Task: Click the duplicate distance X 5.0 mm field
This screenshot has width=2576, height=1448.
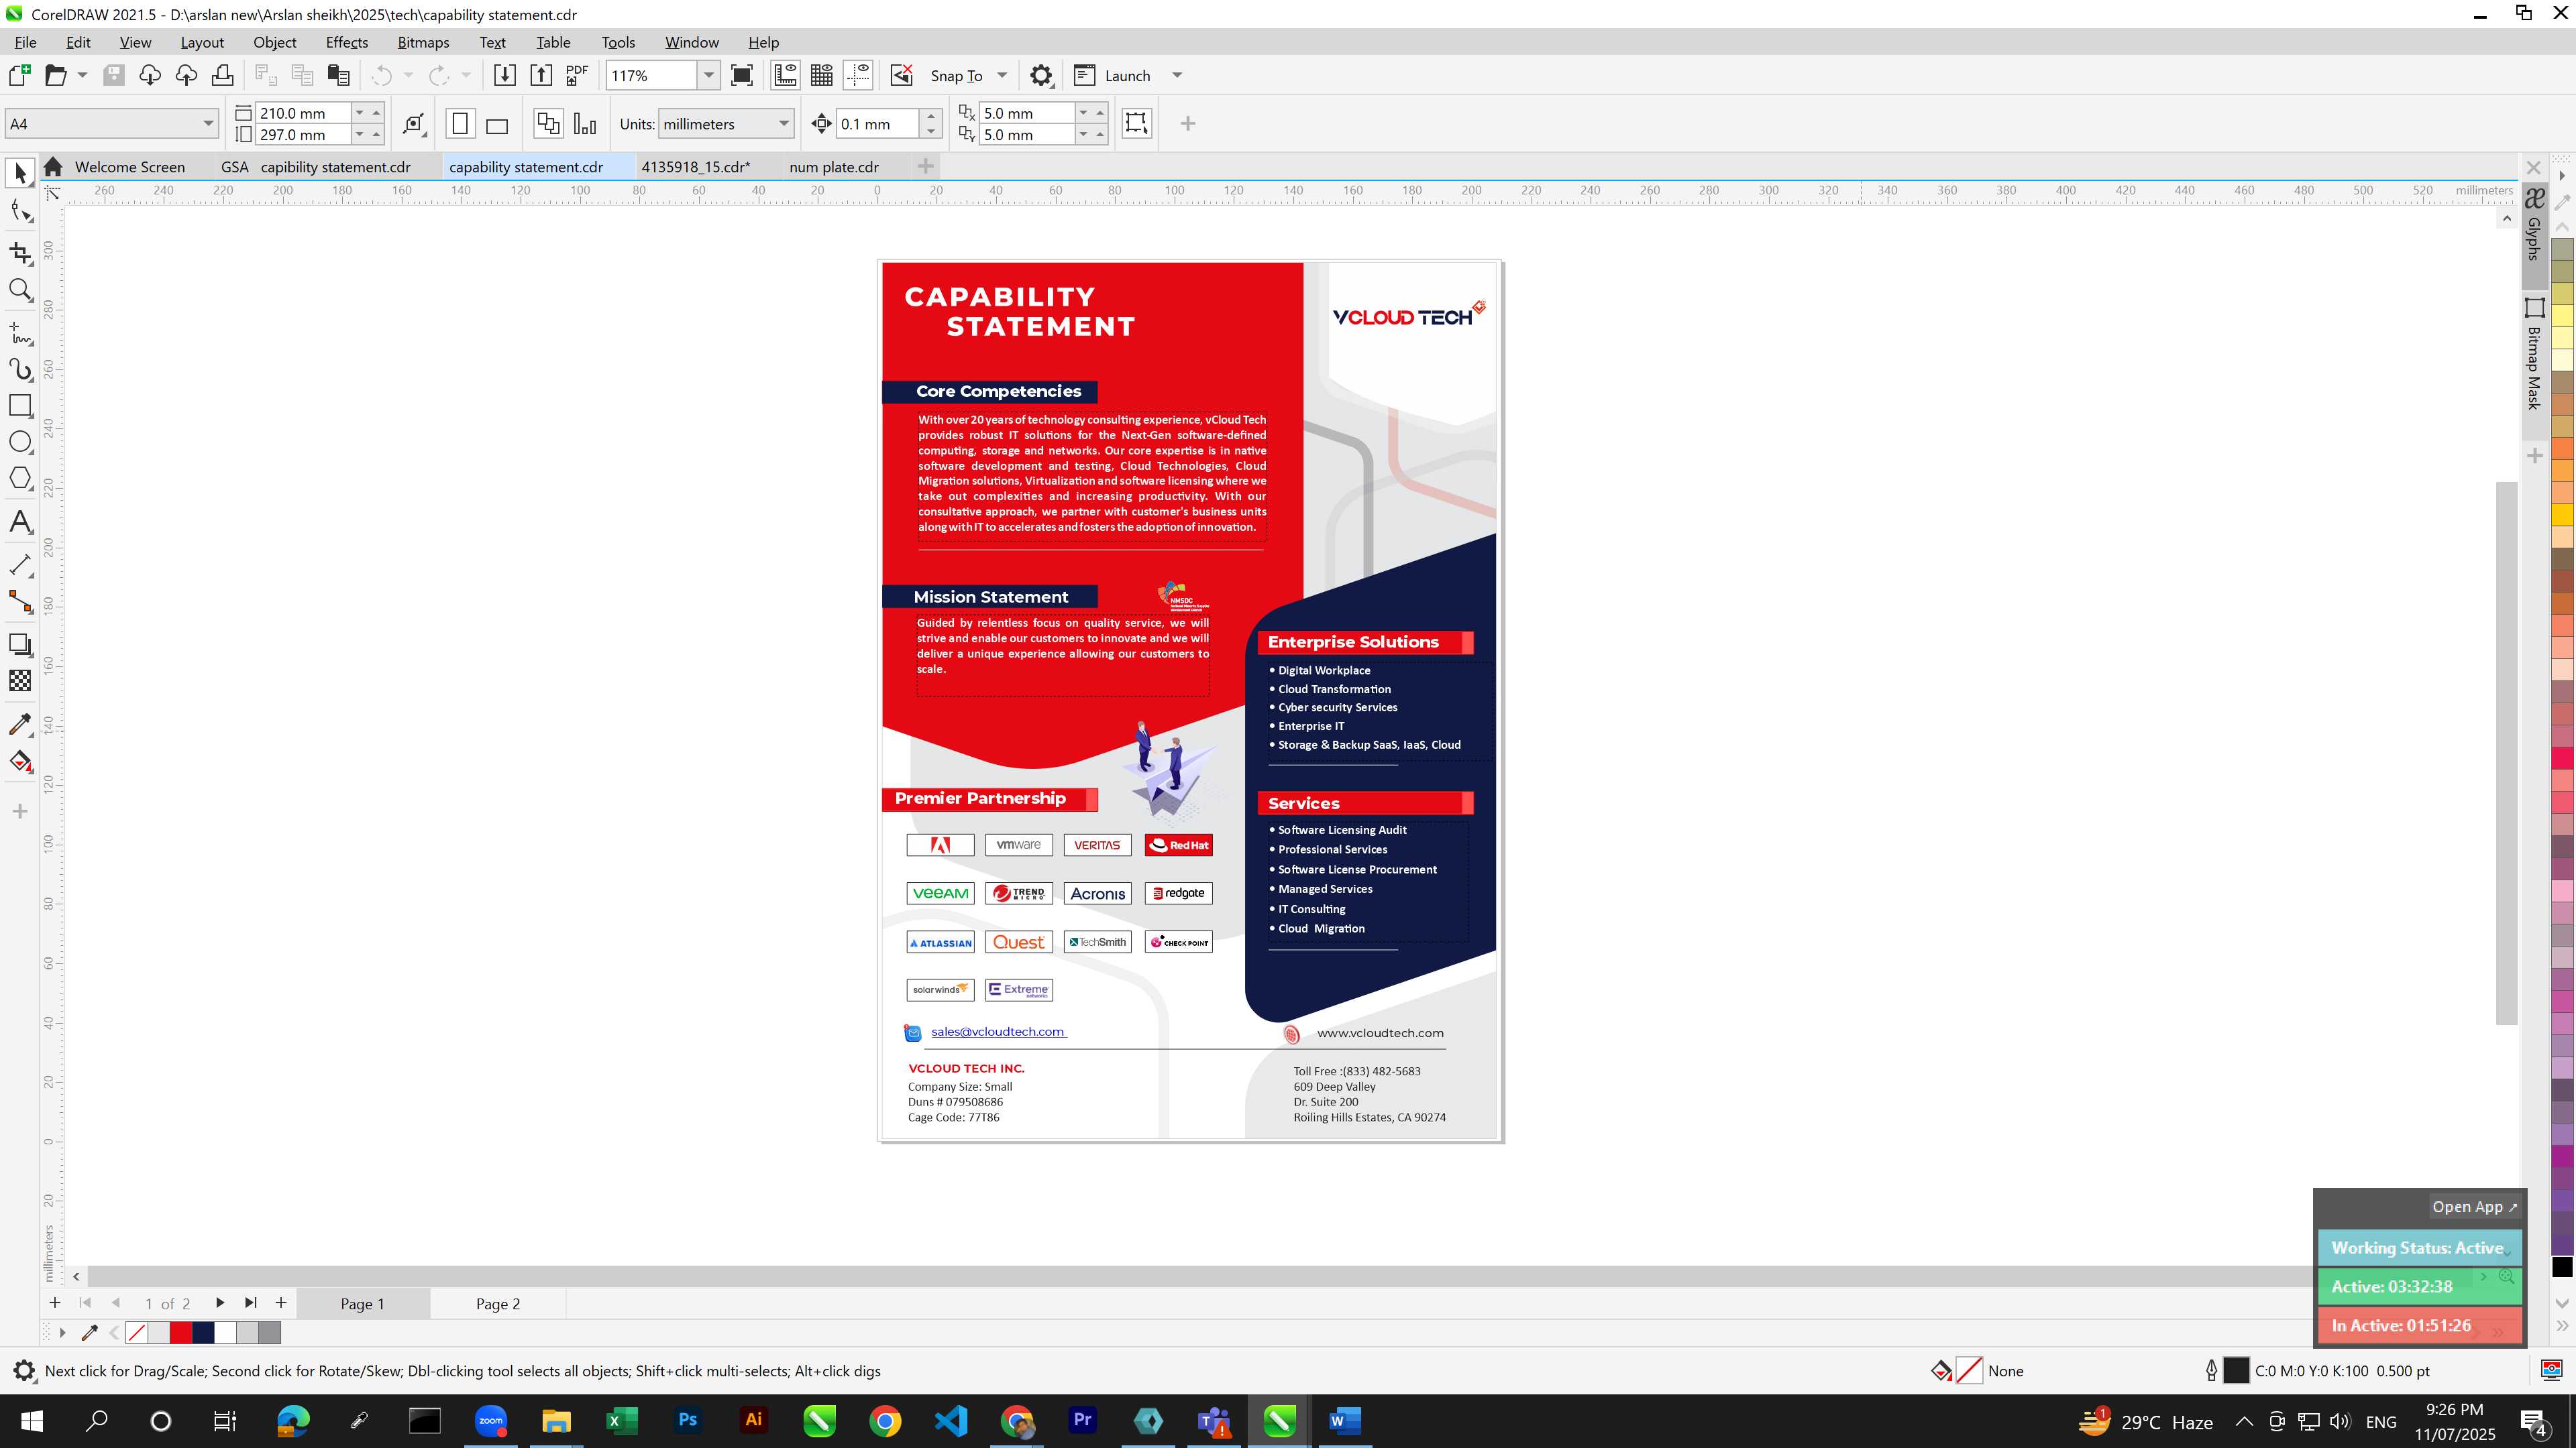Action: point(1027,113)
